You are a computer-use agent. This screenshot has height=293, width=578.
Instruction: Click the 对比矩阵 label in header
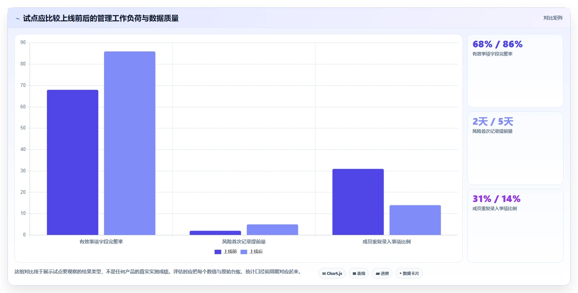pyautogui.click(x=553, y=18)
